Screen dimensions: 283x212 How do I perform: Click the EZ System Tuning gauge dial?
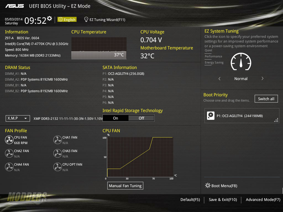(x=241, y=62)
